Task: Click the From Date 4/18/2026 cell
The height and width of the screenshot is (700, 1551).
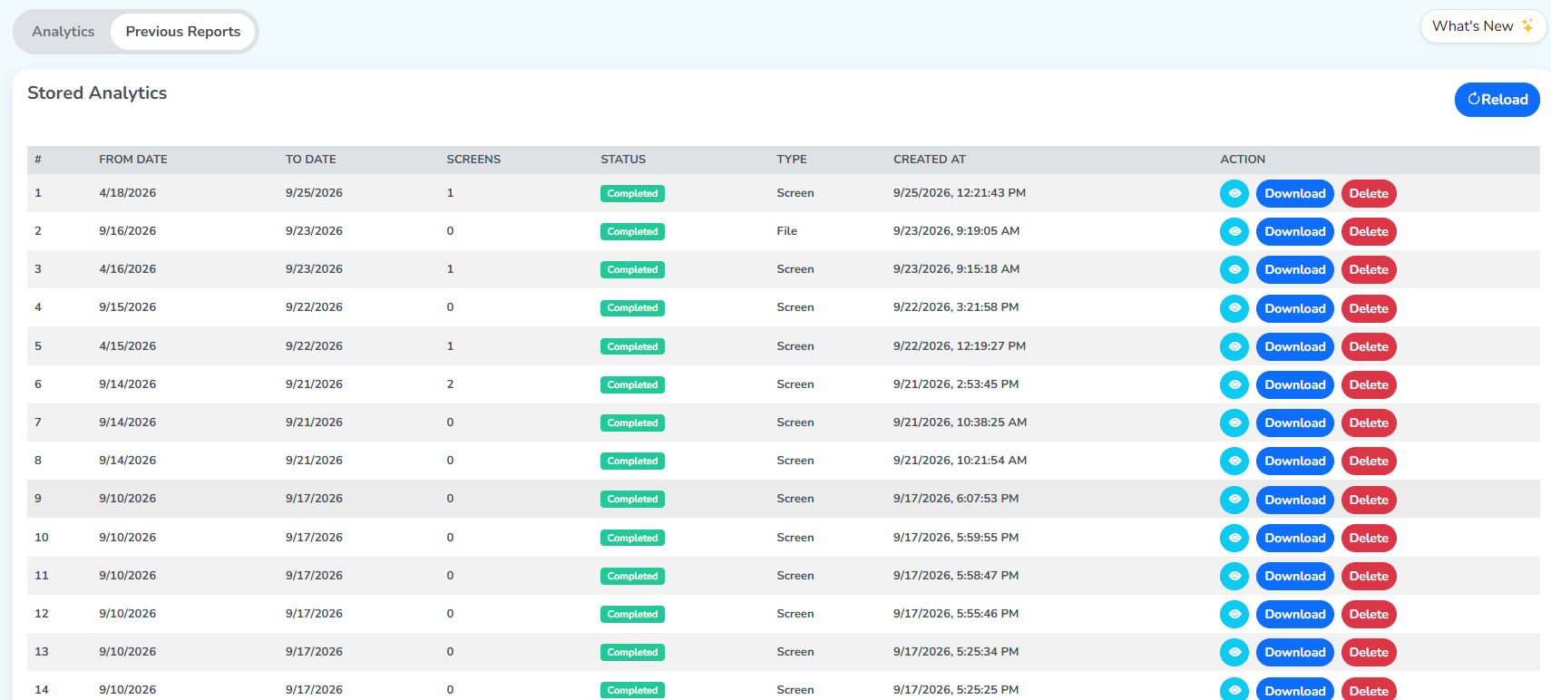Action: click(x=128, y=193)
